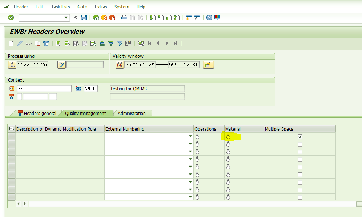Screen dimensions: 362x217
Task: Click the Generate shortcut icon
Action: [x=197, y=17]
